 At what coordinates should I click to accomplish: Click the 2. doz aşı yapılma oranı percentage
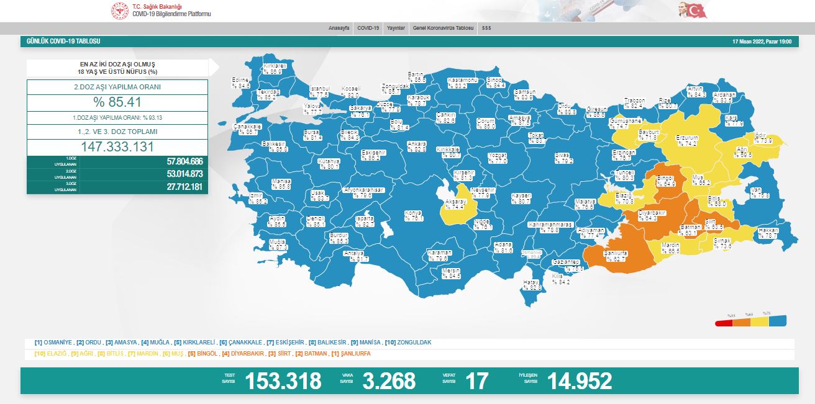click(117, 102)
